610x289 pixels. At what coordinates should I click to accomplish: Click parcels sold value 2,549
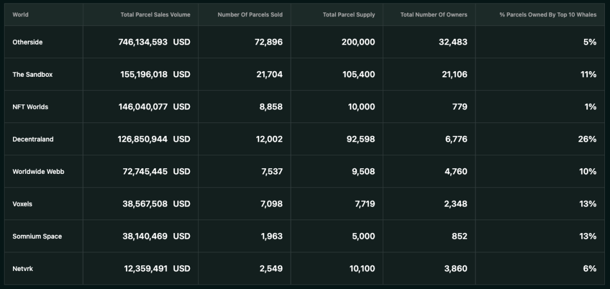pyautogui.click(x=272, y=268)
